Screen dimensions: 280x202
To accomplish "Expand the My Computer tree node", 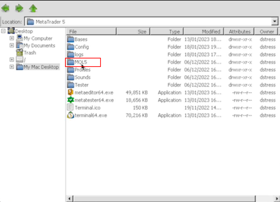I will point(11,38).
